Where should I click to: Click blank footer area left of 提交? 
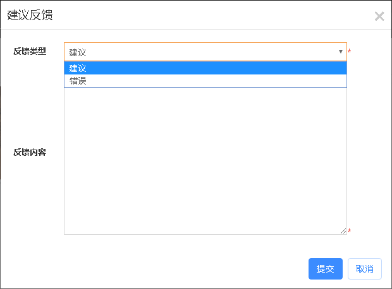158,269
